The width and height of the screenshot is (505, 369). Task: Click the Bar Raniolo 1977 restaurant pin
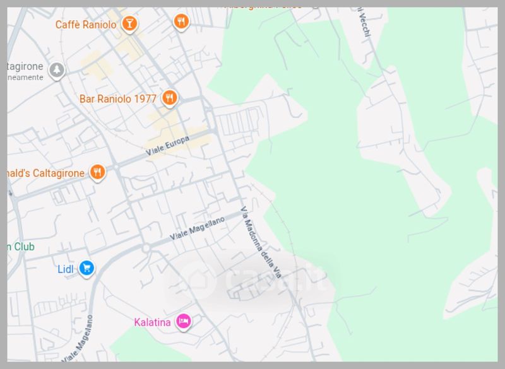coord(169,98)
